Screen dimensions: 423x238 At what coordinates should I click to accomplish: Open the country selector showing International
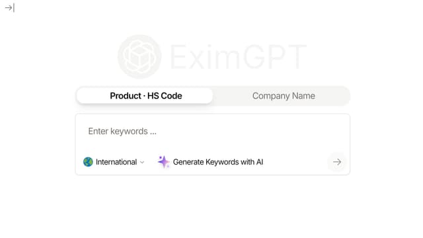pos(114,162)
